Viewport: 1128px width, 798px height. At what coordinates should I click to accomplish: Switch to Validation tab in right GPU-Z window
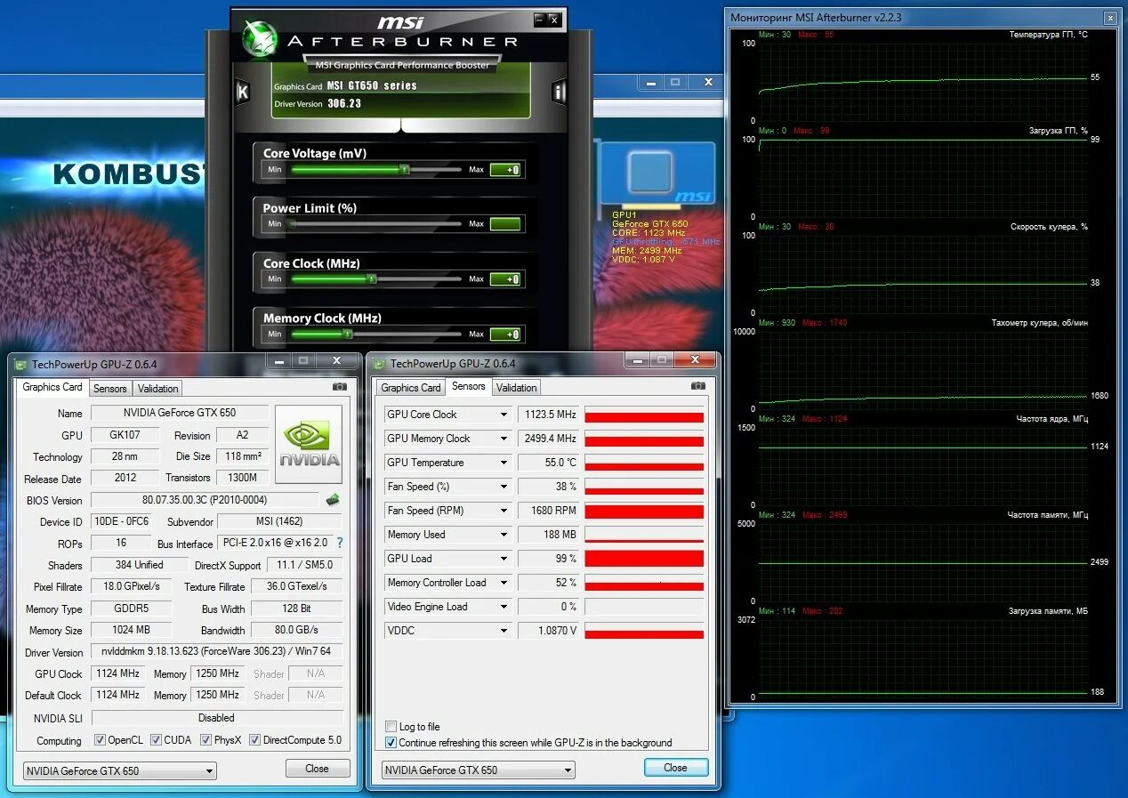point(517,388)
